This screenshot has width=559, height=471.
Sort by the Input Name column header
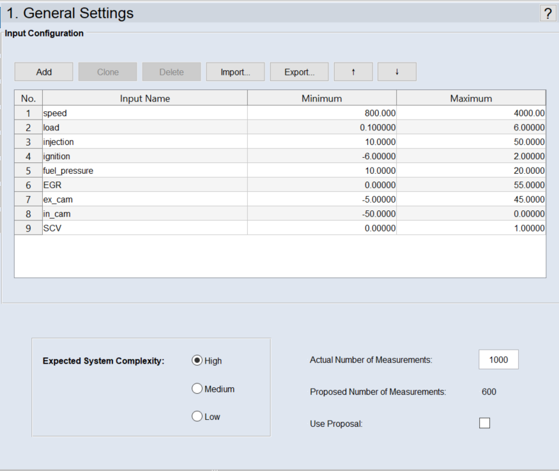(x=144, y=98)
